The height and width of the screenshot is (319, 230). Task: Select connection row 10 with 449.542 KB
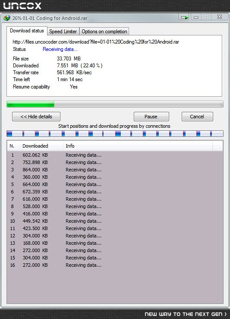pos(115,221)
